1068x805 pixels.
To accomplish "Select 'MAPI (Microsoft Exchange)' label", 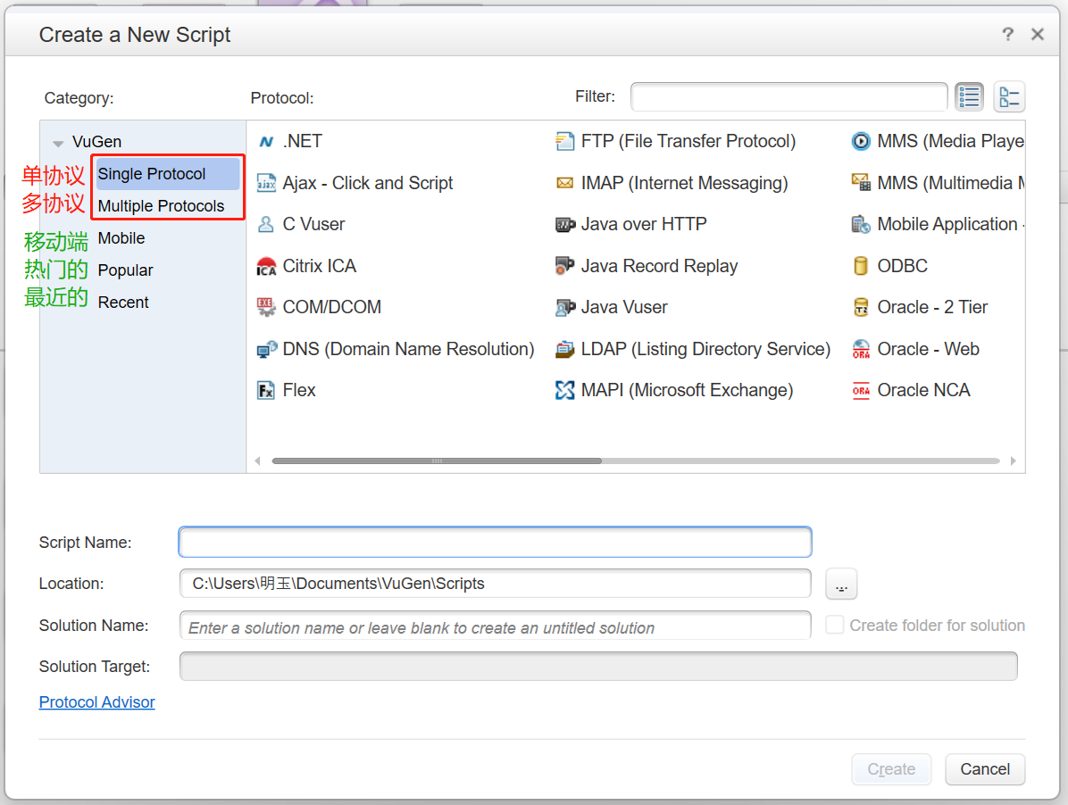I will [687, 391].
